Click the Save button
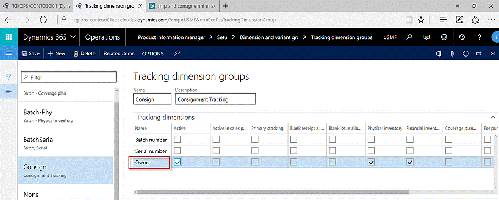 (31, 54)
